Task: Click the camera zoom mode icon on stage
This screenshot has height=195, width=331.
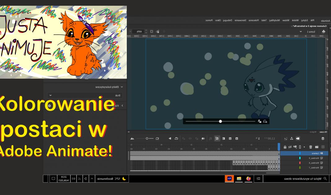Action: (259, 121)
